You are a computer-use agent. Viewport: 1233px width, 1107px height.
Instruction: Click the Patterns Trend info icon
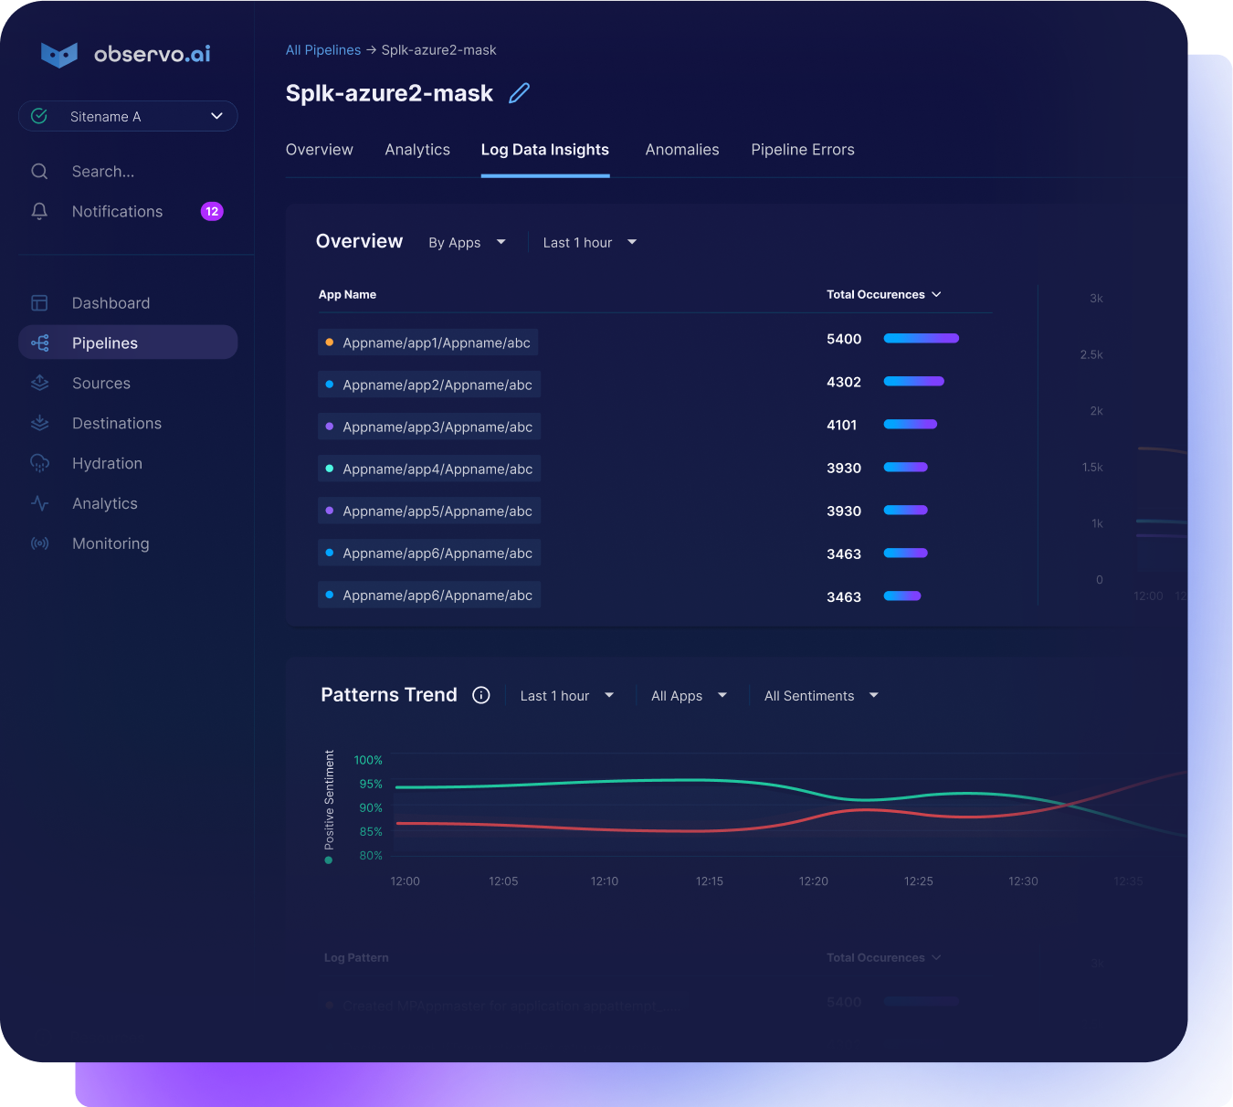coord(481,696)
